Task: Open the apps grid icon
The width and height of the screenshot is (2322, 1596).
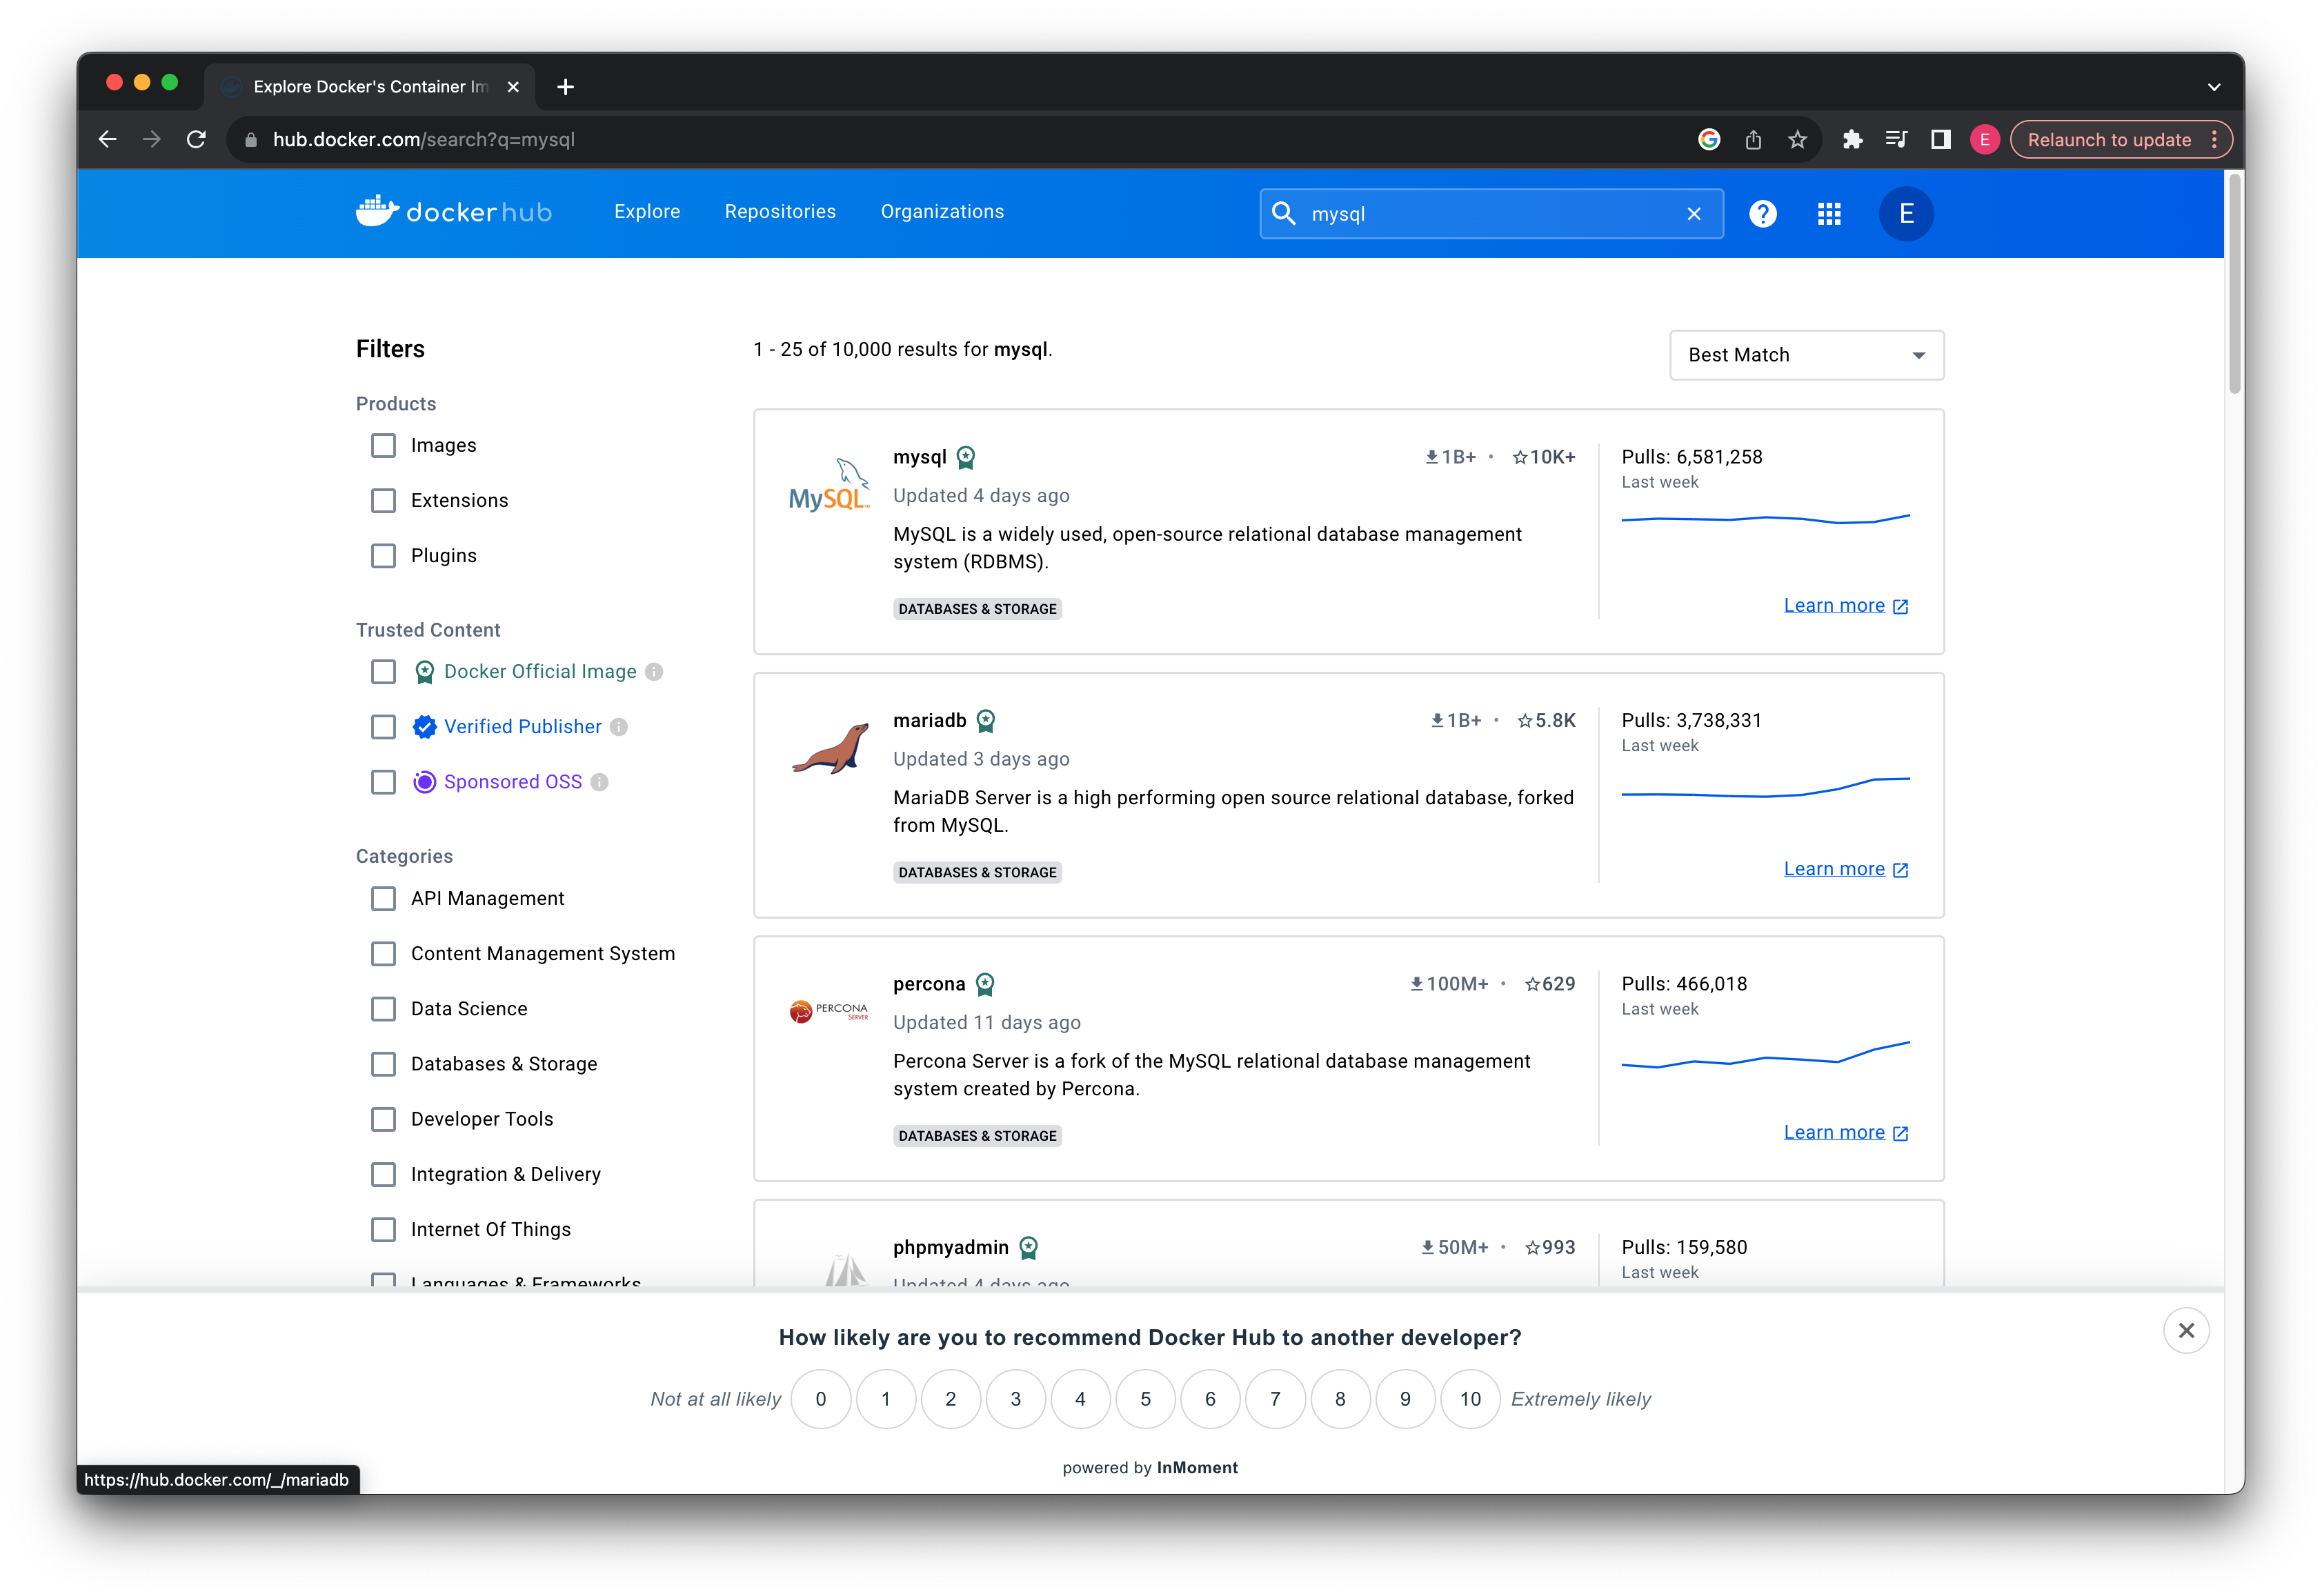Action: pos(1828,213)
